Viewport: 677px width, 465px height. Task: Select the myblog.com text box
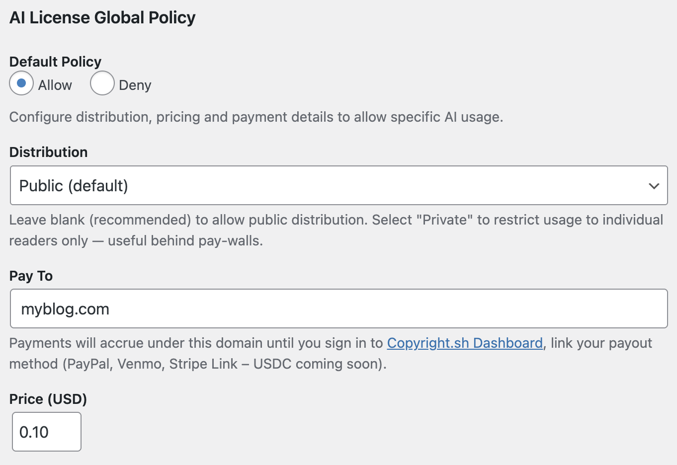[x=338, y=308]
